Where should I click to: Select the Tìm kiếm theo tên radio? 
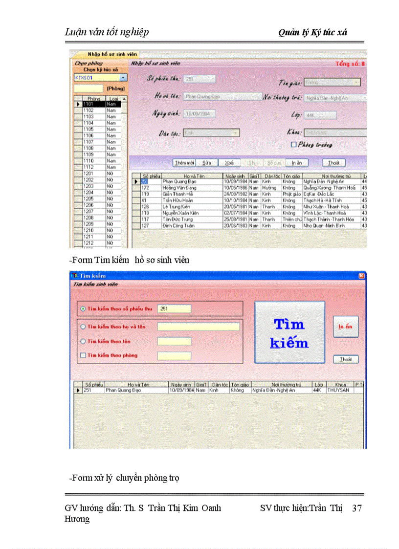point(82,341)
